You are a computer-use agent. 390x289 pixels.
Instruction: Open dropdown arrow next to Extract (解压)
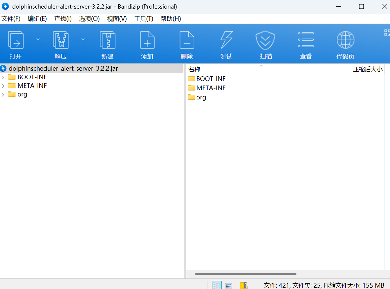(83, 40)
